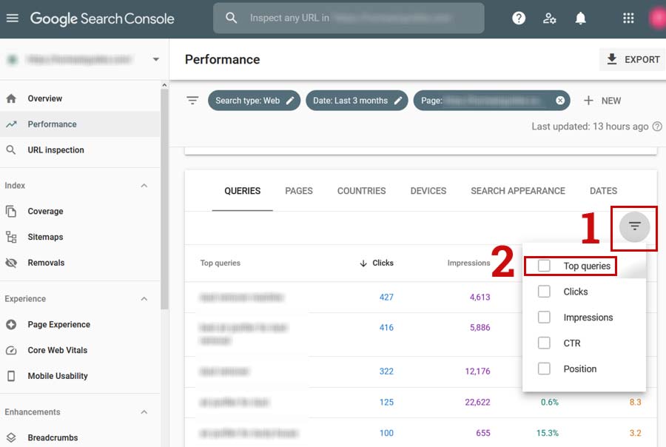Click the Date: Last 3 months chip
666x447 pixels.
coord(357,101)
